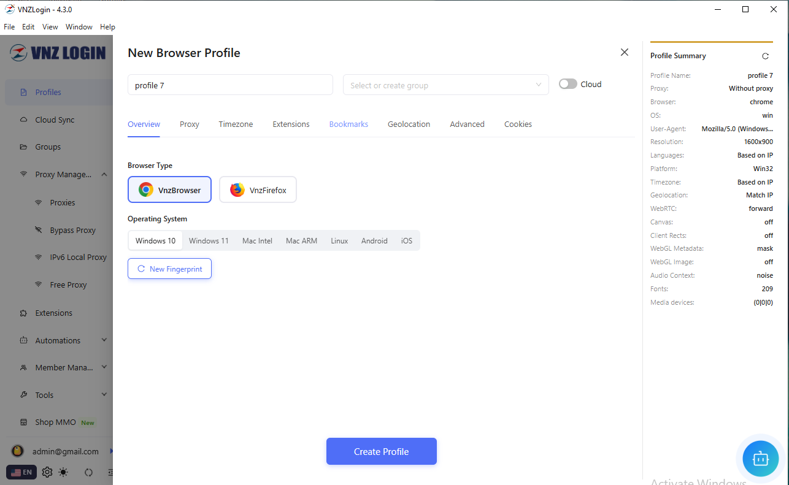
Task: Click the New Fingerprint button
Action: 169,269
